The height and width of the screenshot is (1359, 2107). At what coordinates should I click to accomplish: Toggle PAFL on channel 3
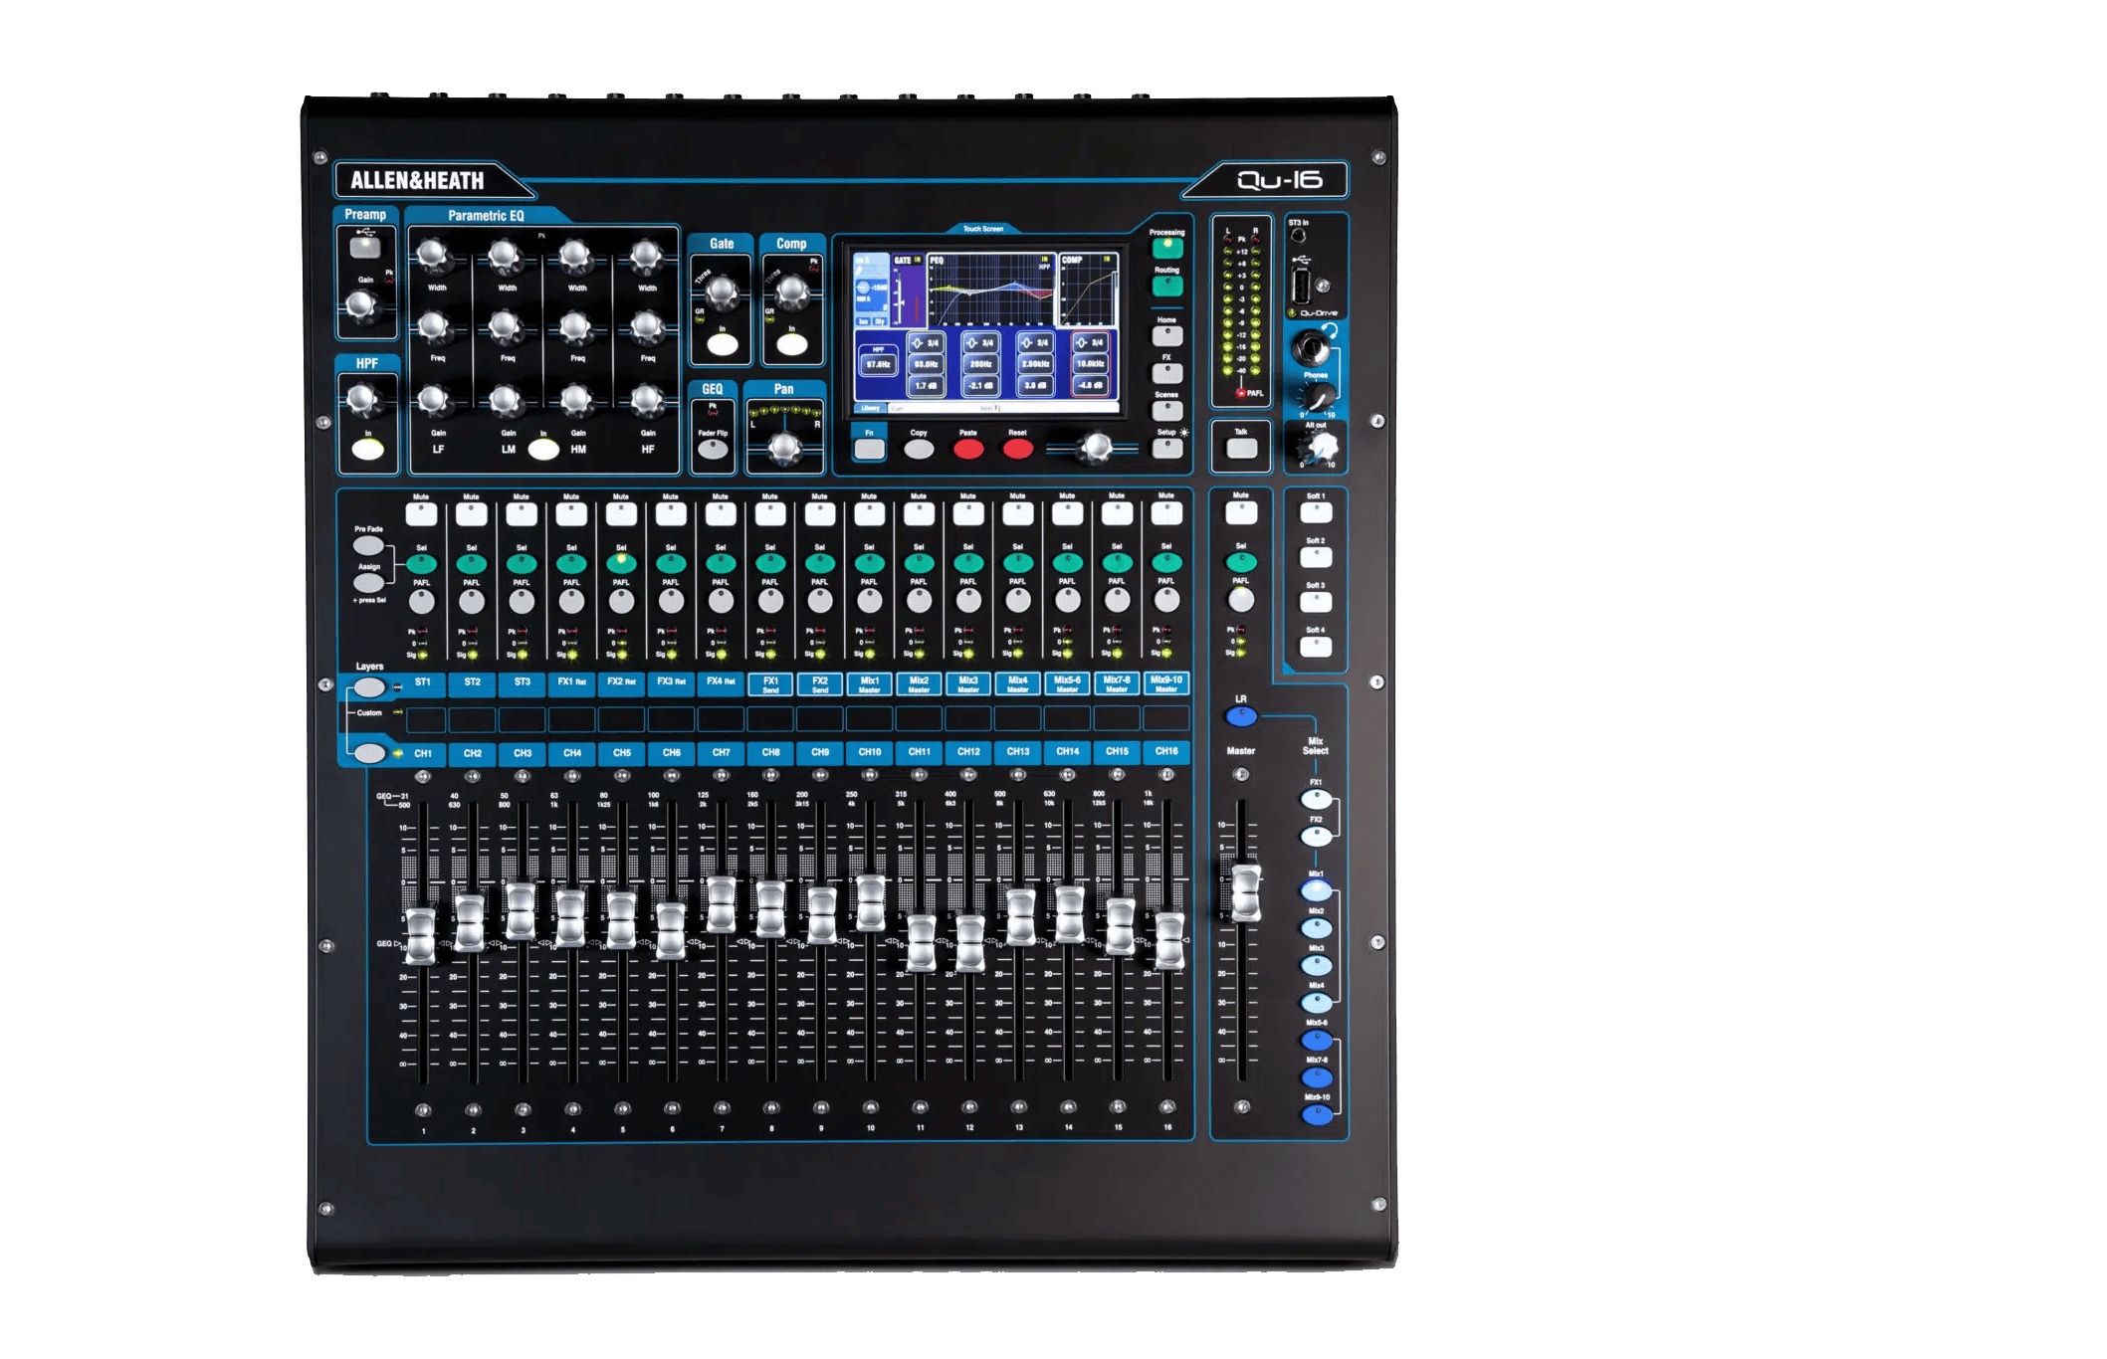(522, 601)
